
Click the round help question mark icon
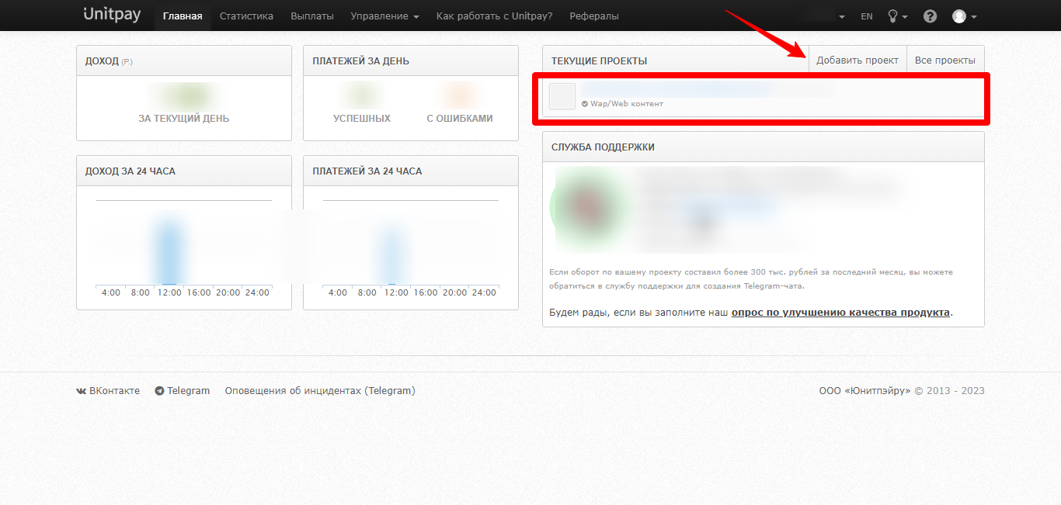pyautogui.click(x=930, y=15)
